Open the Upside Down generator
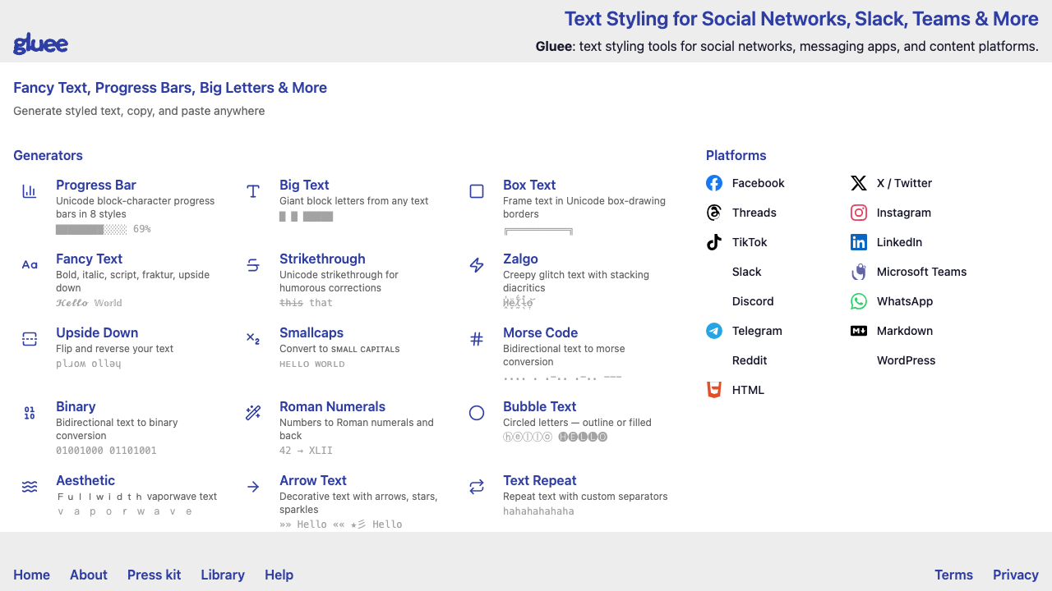The height and width of the screenshot is (591, 1052). (97, 332)
